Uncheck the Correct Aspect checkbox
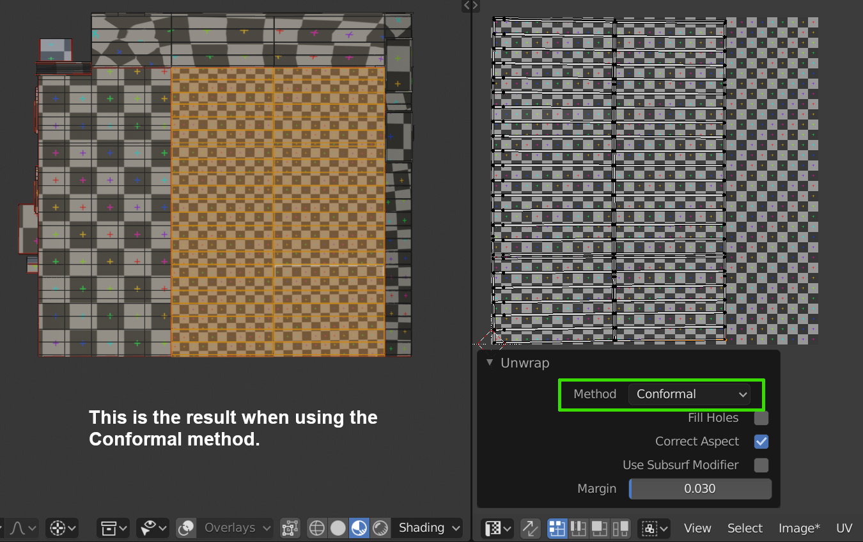The image size is (863, 542). [x=761, y=442]
